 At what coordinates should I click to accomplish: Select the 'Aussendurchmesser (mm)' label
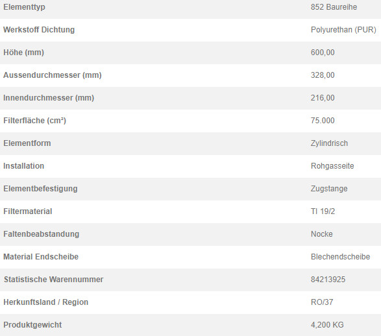pyautogui.click(x=52, y=75)
